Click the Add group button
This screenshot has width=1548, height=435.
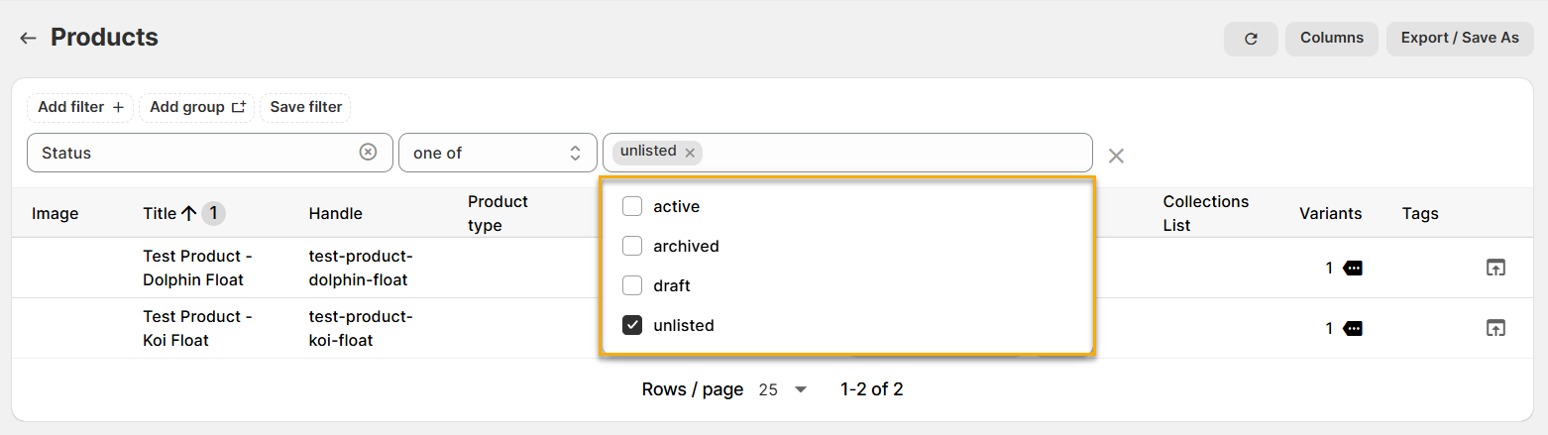[x=196, y=107]
